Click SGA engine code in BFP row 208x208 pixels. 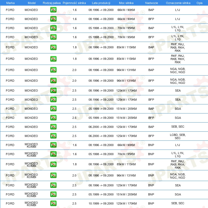click(178, 118)
